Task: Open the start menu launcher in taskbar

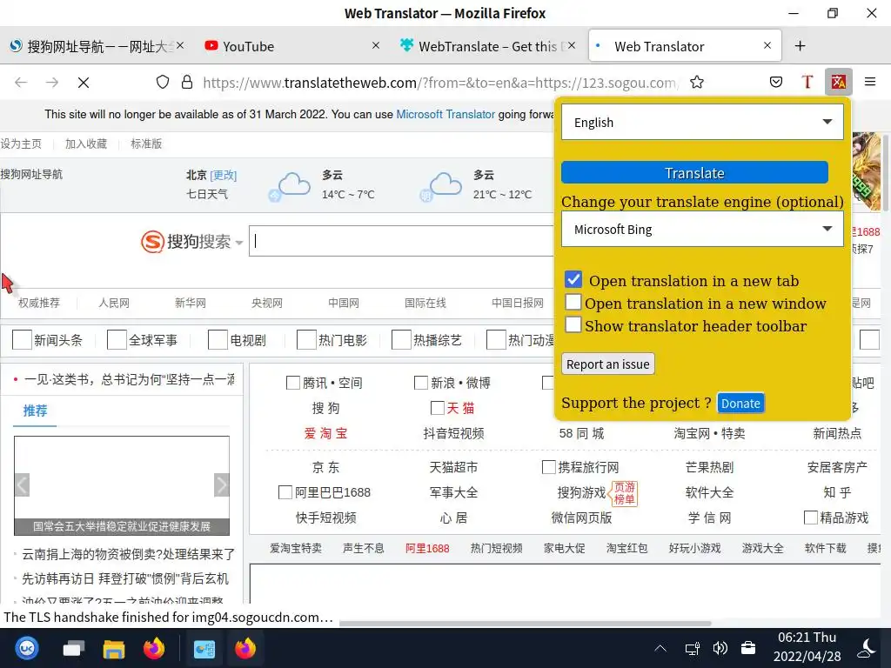Action: click(x=27, y=648)
